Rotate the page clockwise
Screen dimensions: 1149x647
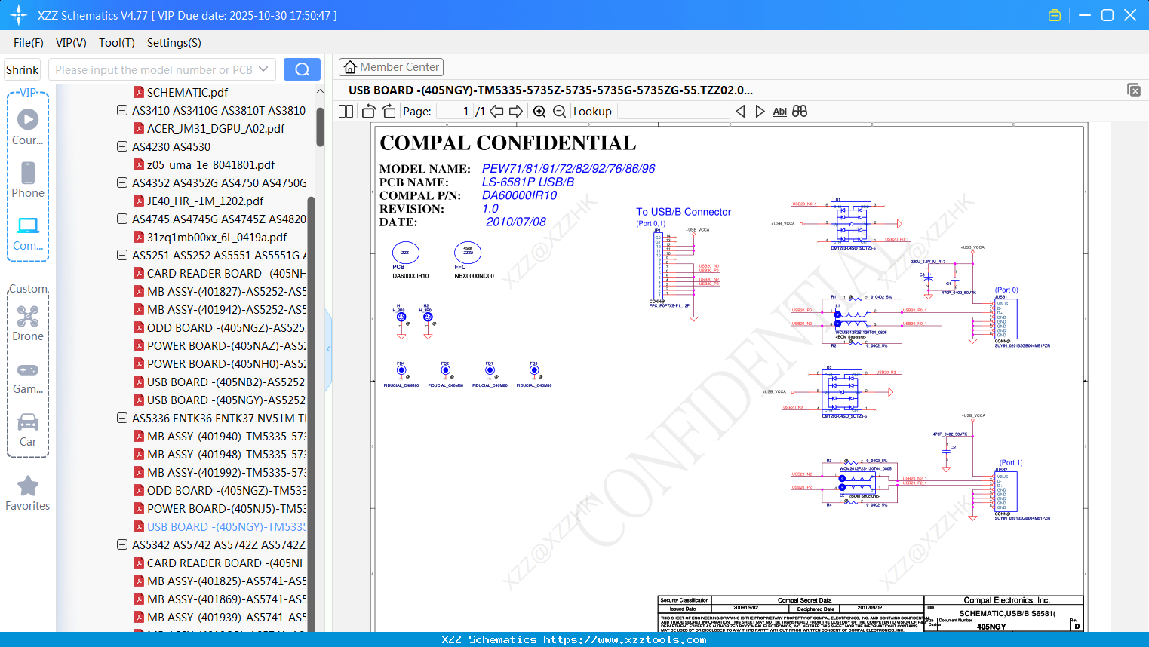click(389, 112)
